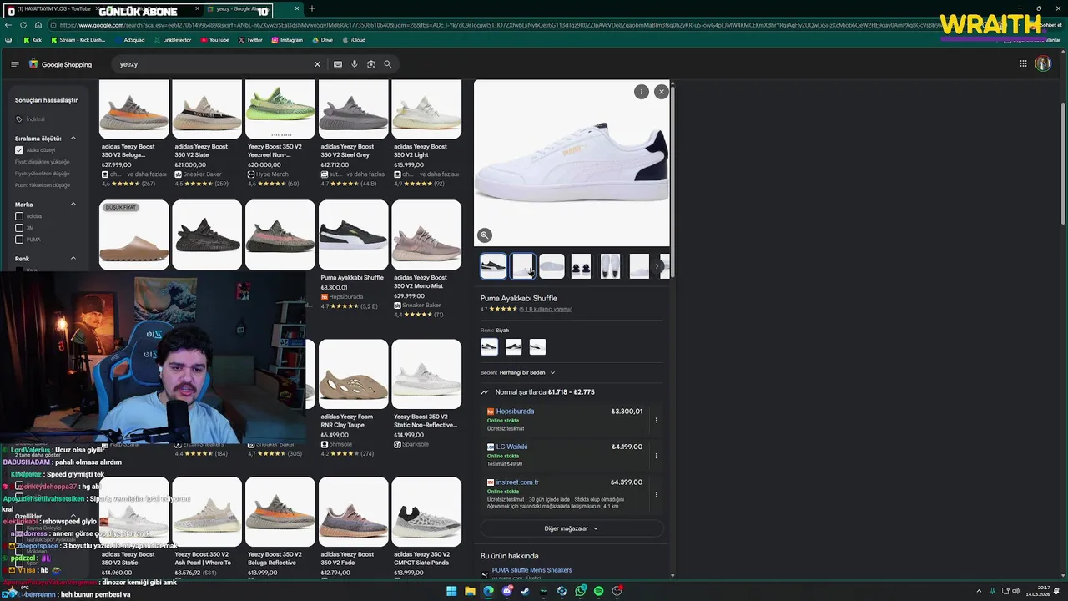
Task: Open the Google account avatar
Action: [1043, 63]
